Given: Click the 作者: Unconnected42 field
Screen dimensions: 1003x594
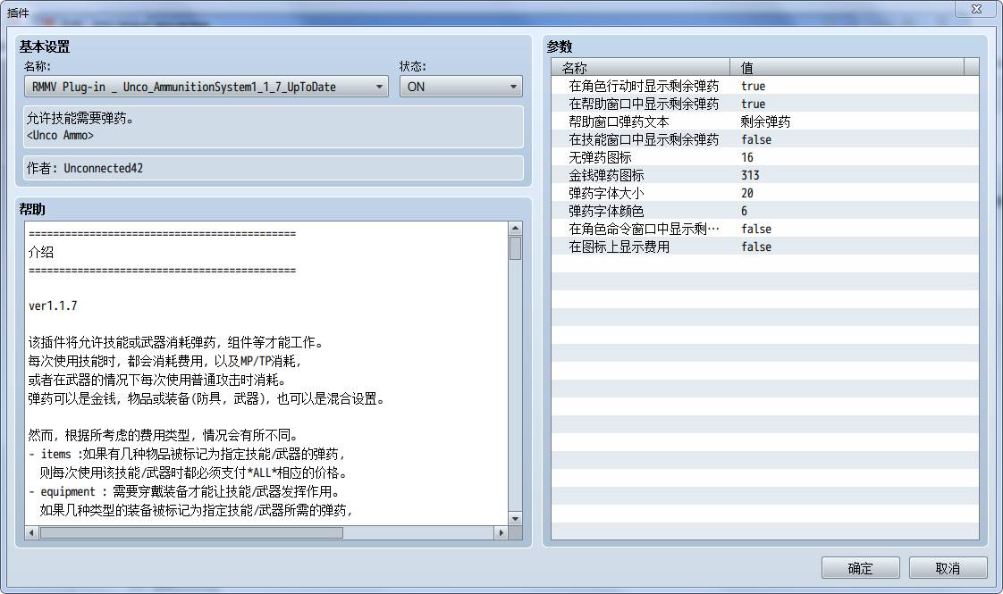Looking at the screenshot, I should pos(274,168).
